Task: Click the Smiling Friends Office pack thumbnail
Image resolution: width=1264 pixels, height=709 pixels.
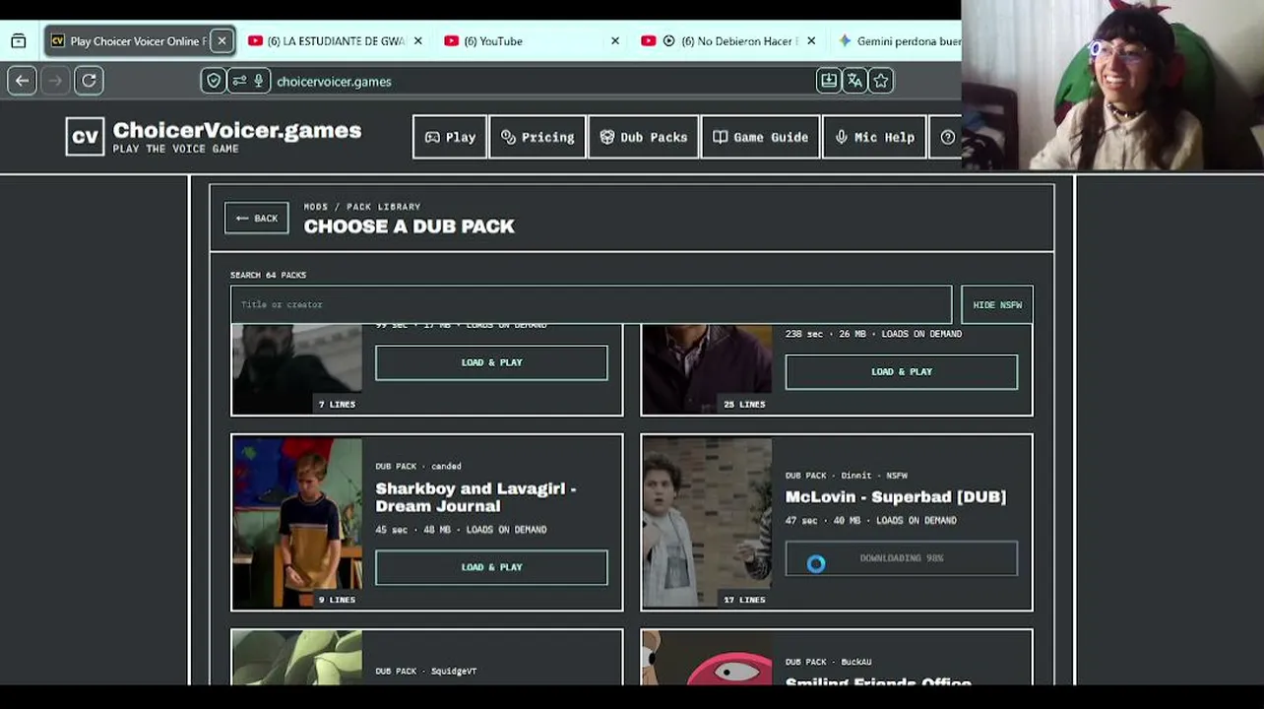Action: pyautogui.click(x=707, y=658)
